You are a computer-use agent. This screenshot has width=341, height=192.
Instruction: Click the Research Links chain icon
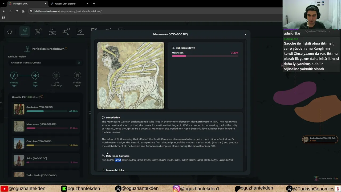tap(103, 170)
